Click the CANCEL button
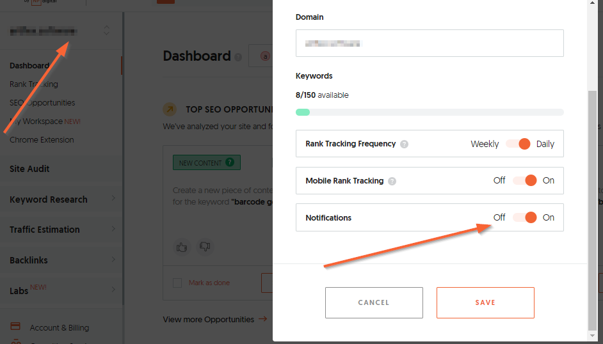Screen dimensions: 603x344 coord(374,302)
